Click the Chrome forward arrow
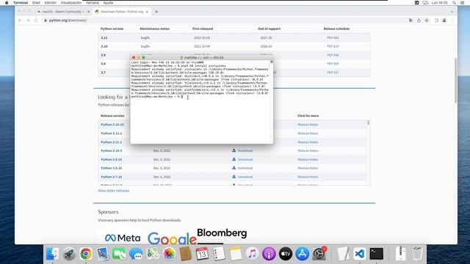470x264 pixels. coord(28,21)
